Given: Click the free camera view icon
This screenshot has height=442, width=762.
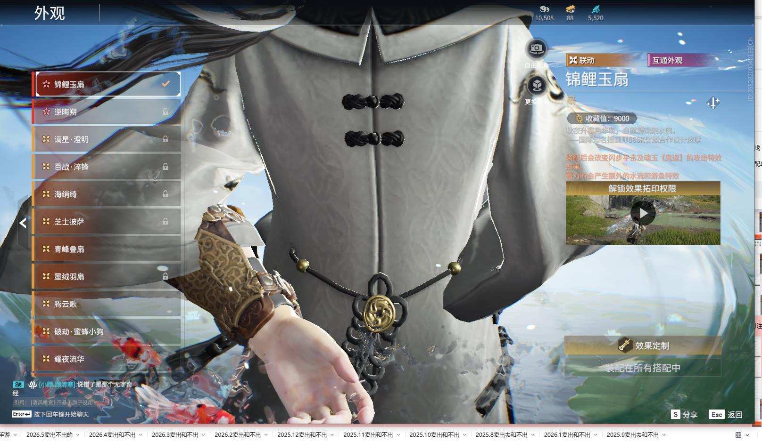Looking at the screenshot, I should (x=537, y=48).
